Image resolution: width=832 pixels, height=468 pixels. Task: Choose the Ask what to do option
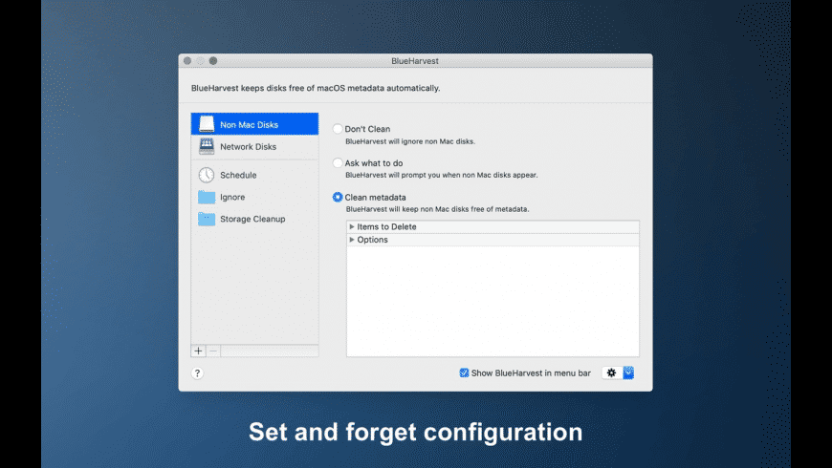point(338,162)
